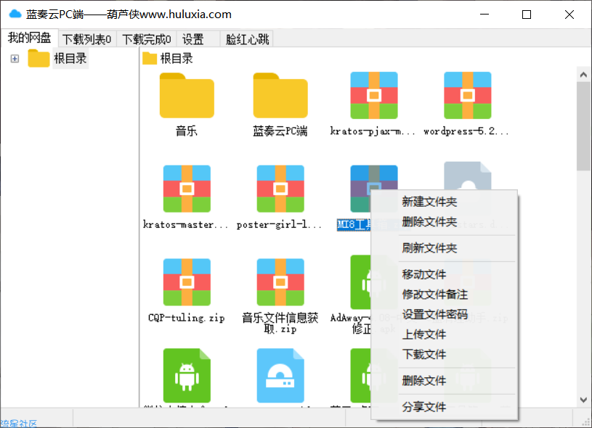Switch to the 我的网盘 tab
Image resolution: width=592 pixels, height=428 pixels.
(29, 38)
